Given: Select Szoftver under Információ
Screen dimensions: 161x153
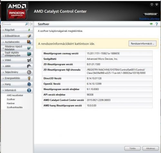Looking at the screenshot, I should click(11, 99).
